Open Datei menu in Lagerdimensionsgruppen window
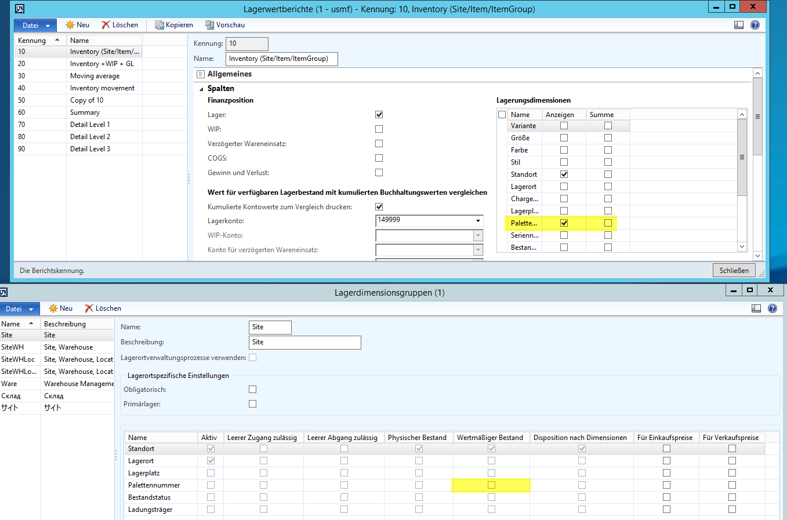This screenshot has height=520, width=787. click(x=19, y=309)
